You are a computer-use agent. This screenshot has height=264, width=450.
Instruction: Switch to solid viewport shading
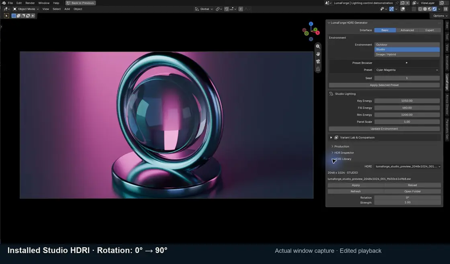[425, 9]
